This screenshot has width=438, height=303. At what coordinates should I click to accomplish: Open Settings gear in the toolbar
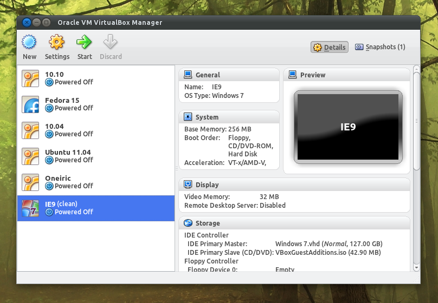point(57,42)
